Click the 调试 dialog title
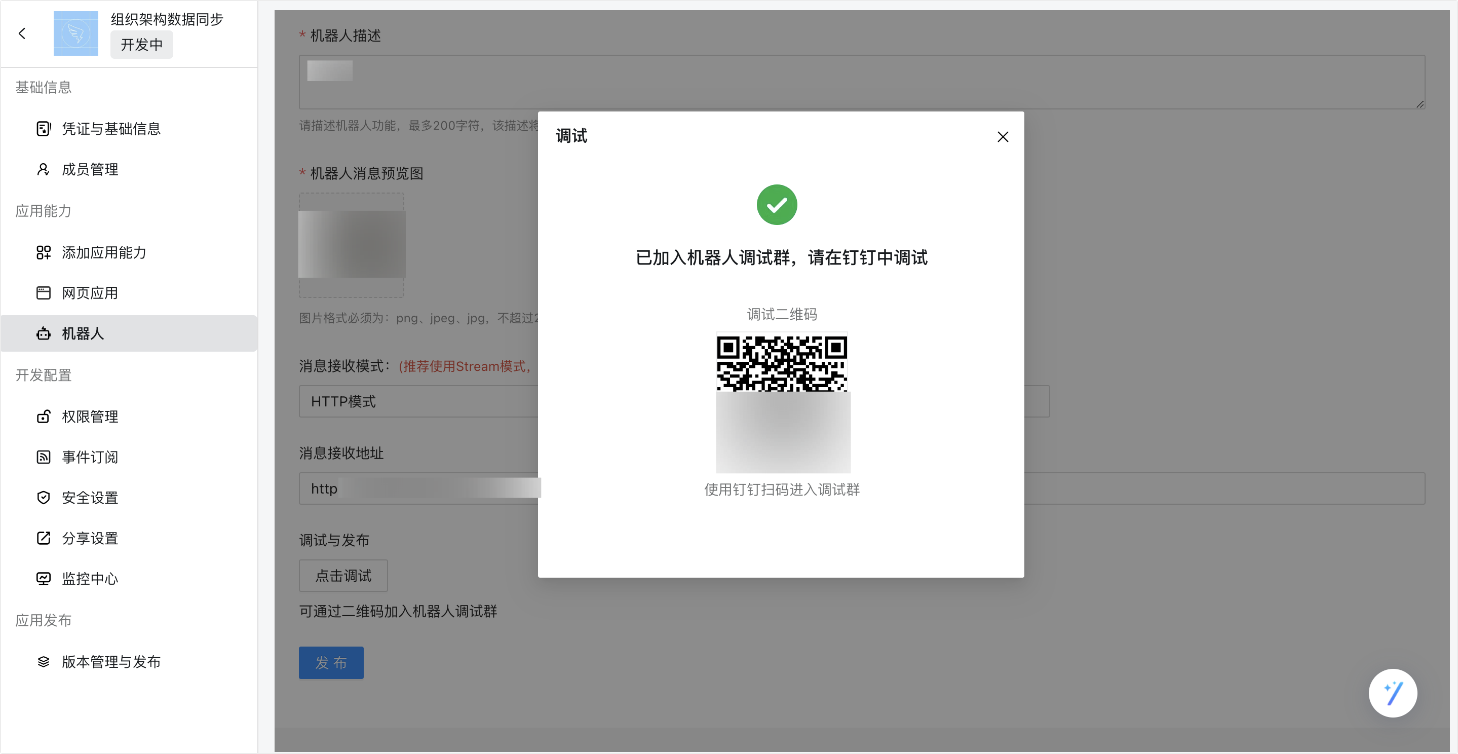Viewport: 1458px width, 754px height. point(571,136)
